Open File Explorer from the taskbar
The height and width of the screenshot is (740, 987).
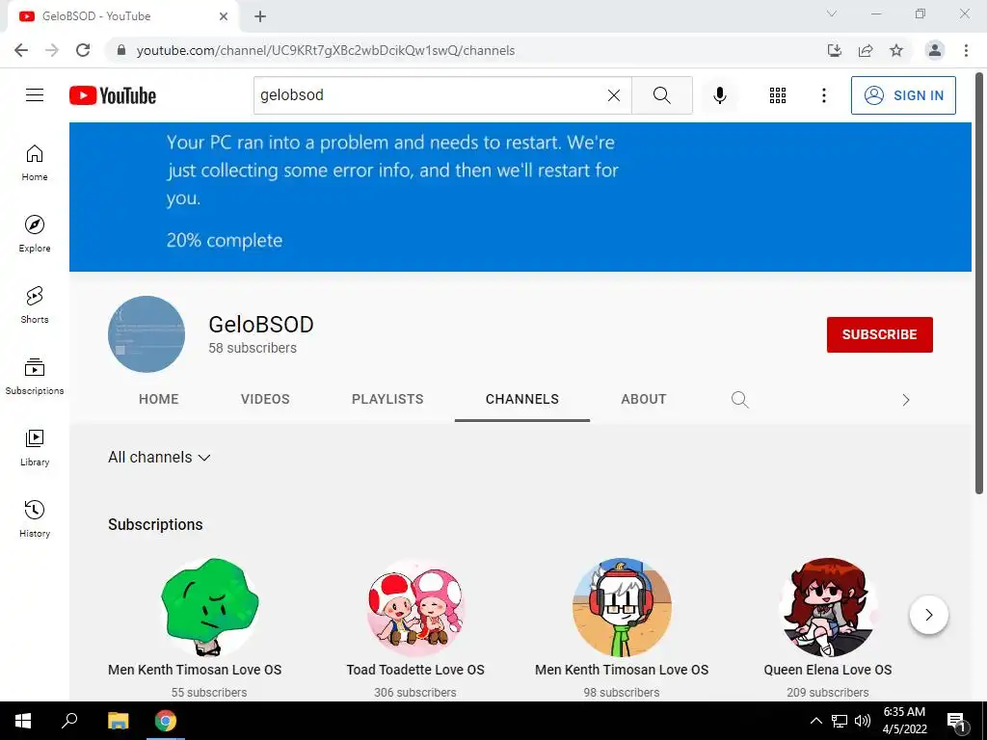click(x=118, y=721)
